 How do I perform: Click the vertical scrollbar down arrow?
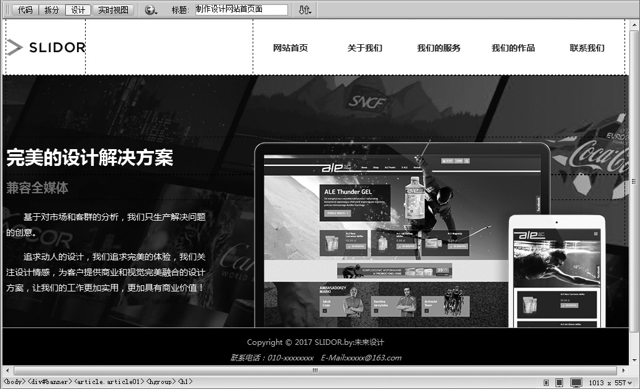[x=634, y=360]
